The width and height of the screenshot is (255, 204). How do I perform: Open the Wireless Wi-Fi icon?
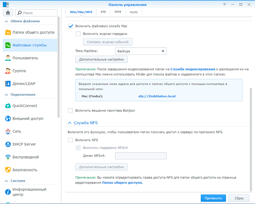[x=8, y=157]
